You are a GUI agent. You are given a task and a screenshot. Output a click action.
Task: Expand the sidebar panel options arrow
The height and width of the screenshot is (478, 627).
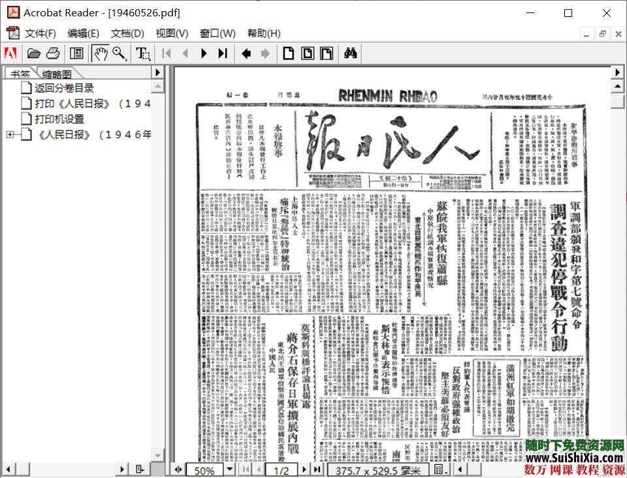click(x=157, y=72)
